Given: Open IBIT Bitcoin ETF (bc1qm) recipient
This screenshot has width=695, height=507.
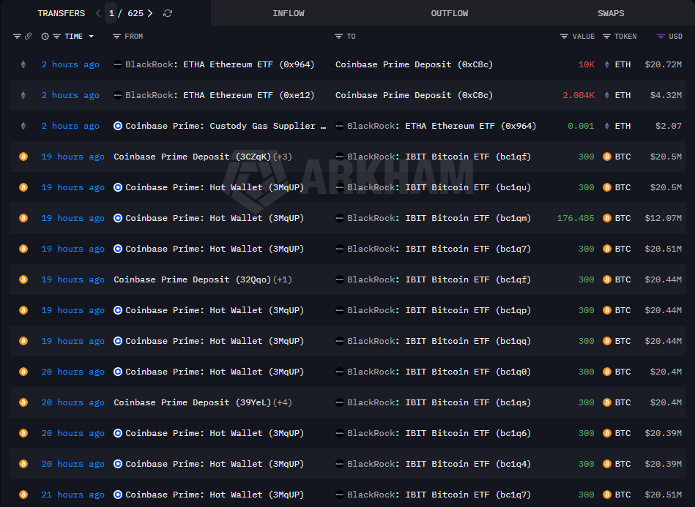Looking at the screenshot, I should [439, 218].
